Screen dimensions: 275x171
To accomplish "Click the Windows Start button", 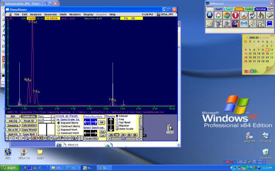I will pos(9,167).
